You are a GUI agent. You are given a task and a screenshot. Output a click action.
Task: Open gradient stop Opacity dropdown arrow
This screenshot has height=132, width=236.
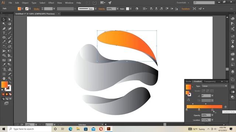(212, 115)
